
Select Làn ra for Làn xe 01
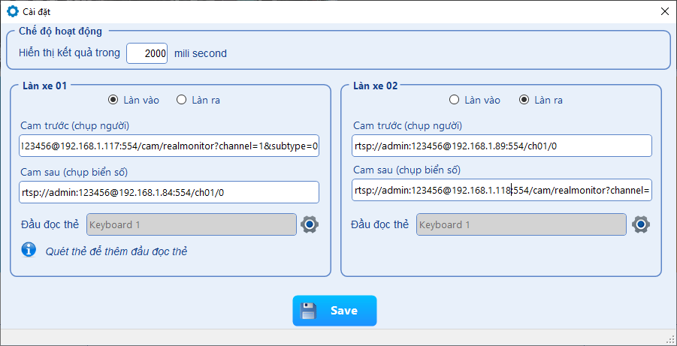(x=181, y=100)
